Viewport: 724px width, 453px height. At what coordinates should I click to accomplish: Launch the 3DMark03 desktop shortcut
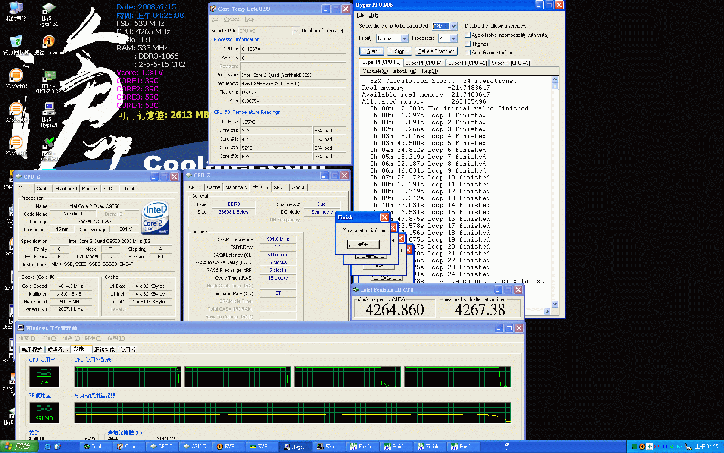16,79
